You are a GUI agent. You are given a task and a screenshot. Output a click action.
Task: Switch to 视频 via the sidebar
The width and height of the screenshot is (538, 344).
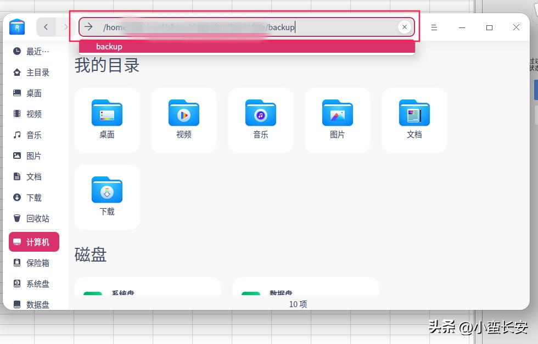pos(34,114)
